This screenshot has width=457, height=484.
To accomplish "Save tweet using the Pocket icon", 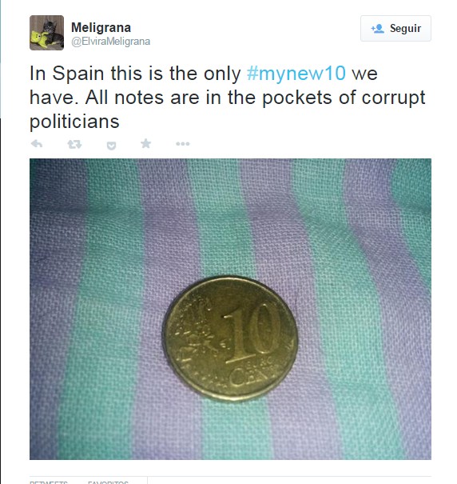I will (111, 146).
